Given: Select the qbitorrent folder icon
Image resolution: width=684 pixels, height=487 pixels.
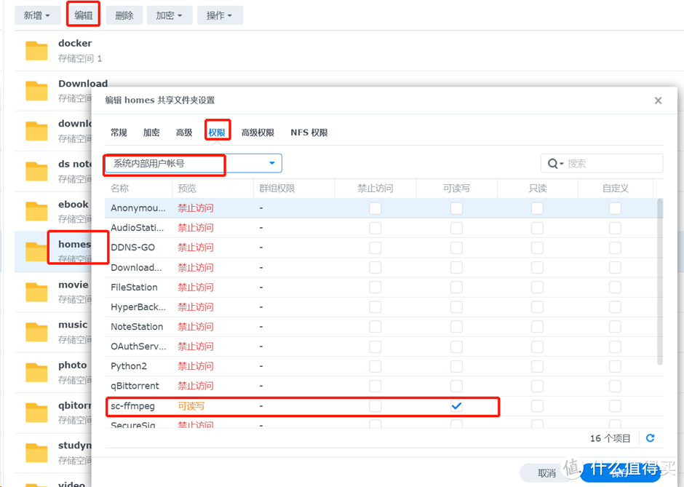Looking at the screenshot, I should pos(36,412).
